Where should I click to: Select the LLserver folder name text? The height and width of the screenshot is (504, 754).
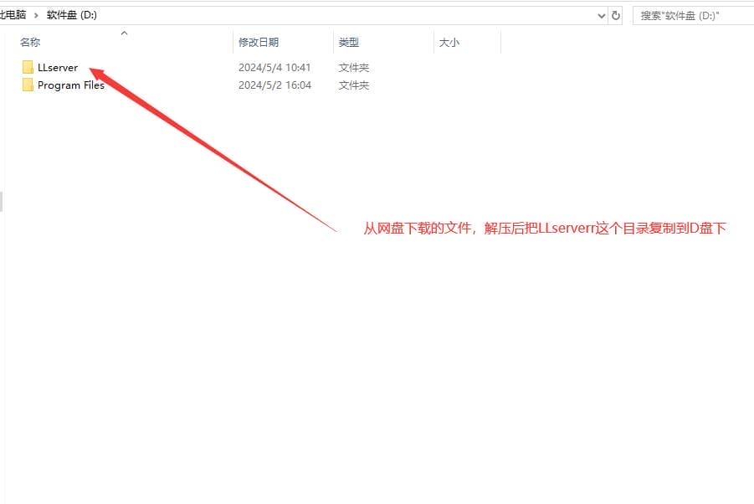(58, 67)
